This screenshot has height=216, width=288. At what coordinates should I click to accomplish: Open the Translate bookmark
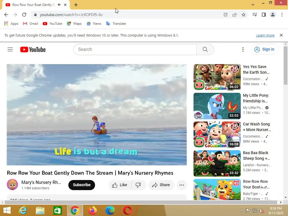(116, 24)
